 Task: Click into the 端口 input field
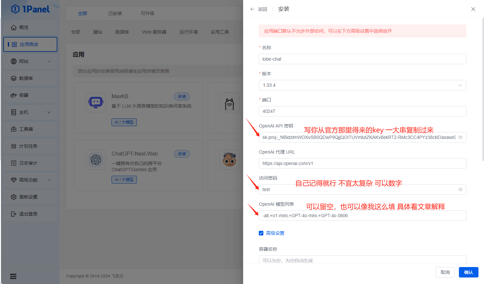coord(362,111)
